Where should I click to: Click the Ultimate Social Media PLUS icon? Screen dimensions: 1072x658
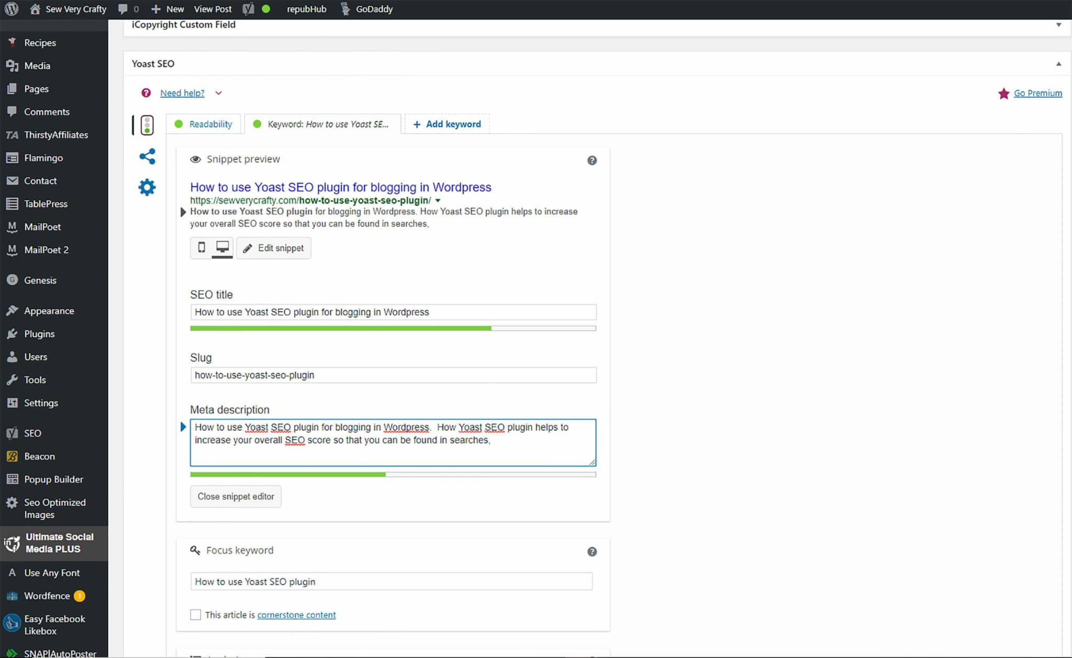[x=12, y=543]
